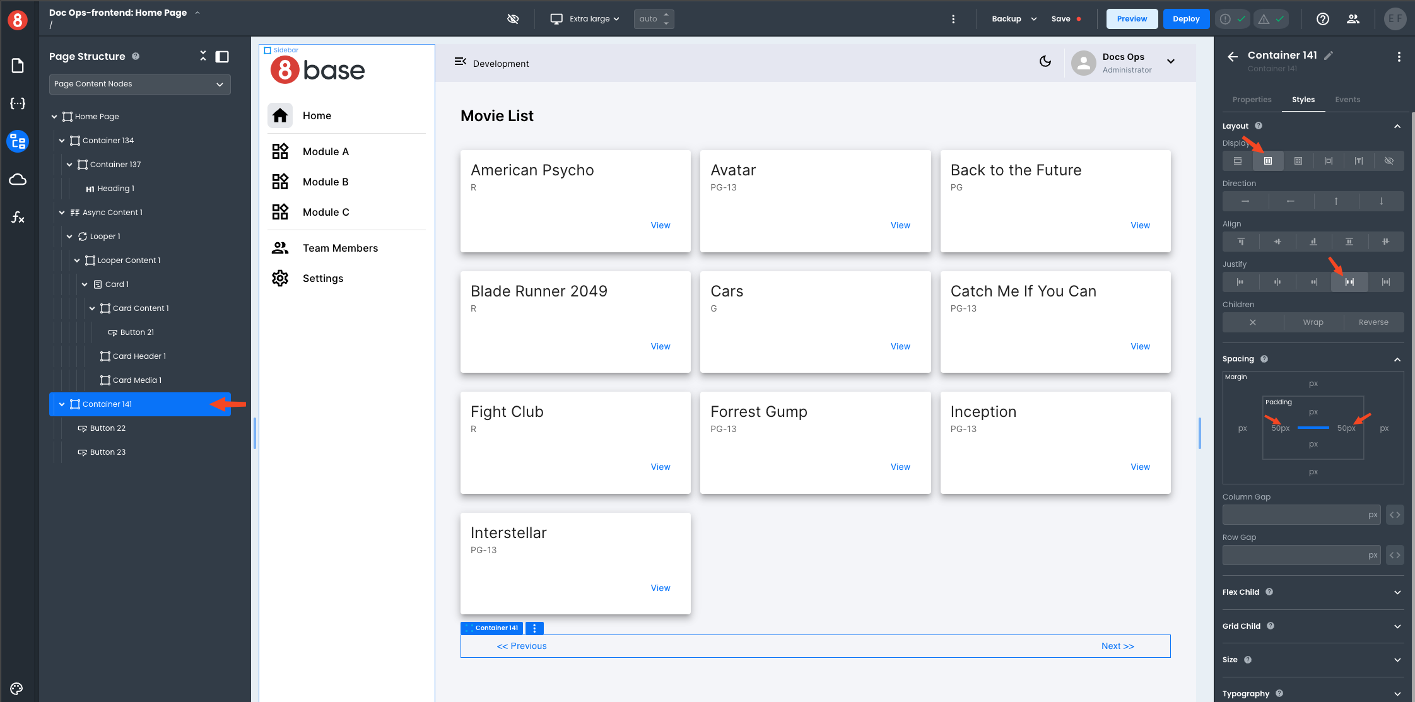
Task: Expand the Typography section
Action: (1397, 693)
